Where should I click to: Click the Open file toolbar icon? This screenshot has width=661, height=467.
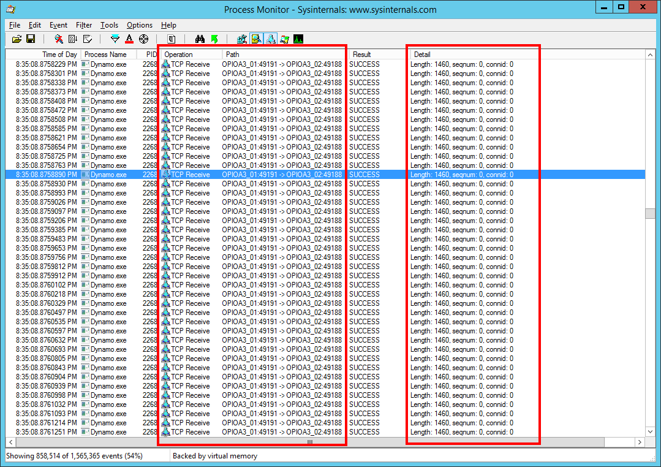click(17, 39)
